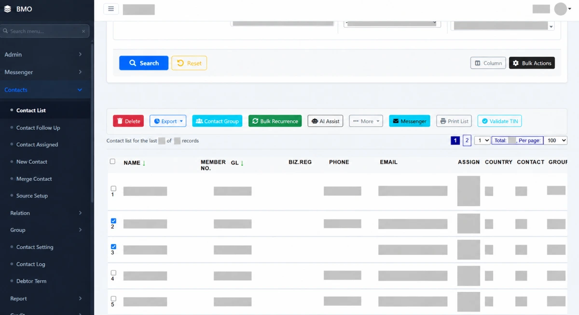Image resolution: width=579 pixels, height=315 pixels.
Task: Open the Per page 100 dropdown
Action: point(555,141)
